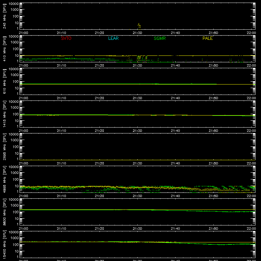
Task: Select the 15400 MHz [SFU] axis title
Action: tap(4, 245)
